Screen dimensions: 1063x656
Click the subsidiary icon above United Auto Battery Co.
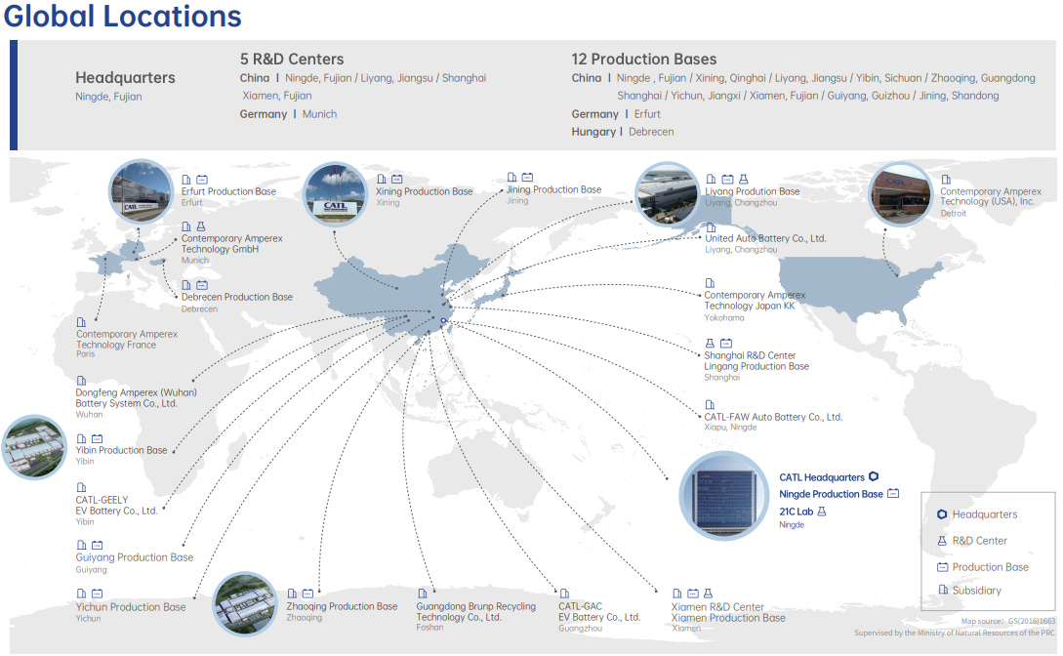pyautogui.click(x=712, y=227)
